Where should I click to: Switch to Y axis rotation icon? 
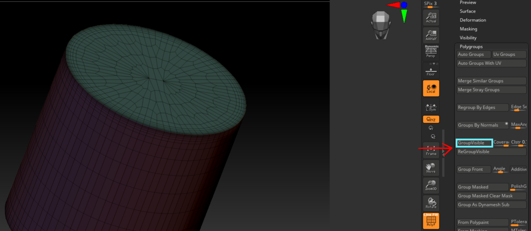tap(431, 128)
